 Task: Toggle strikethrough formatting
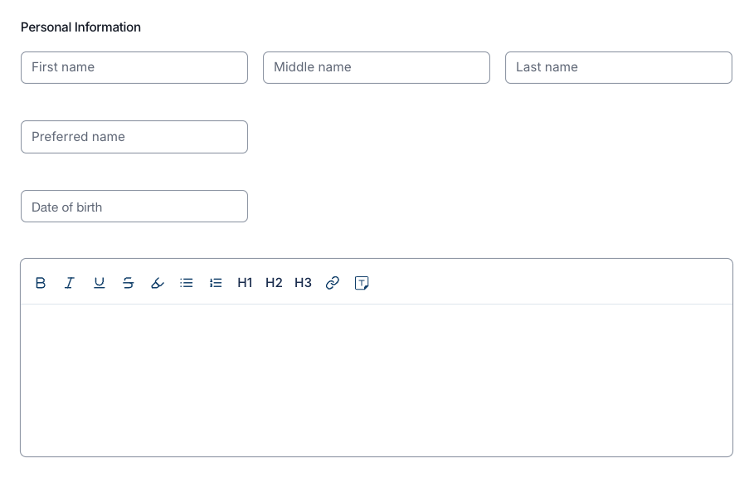point(129,283)
